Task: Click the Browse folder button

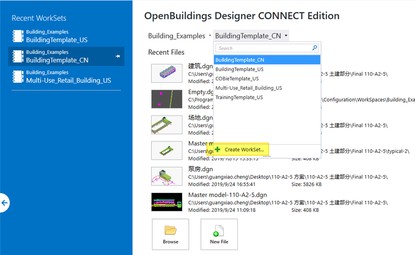Action: pos(170,234)
